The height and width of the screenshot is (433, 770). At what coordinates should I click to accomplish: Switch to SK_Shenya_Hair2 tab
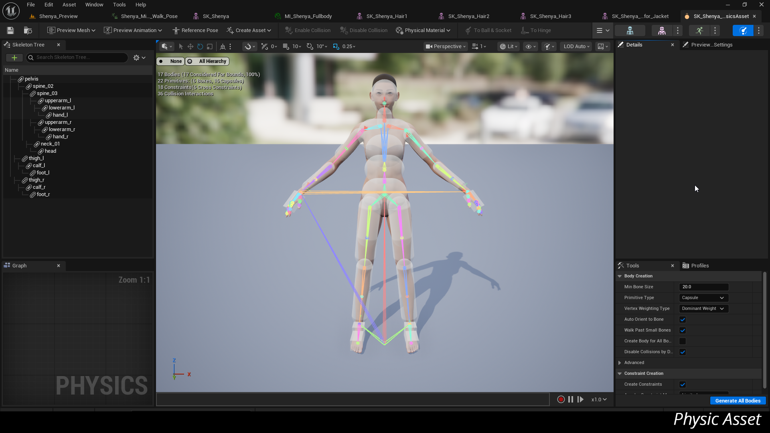(468, 16)
